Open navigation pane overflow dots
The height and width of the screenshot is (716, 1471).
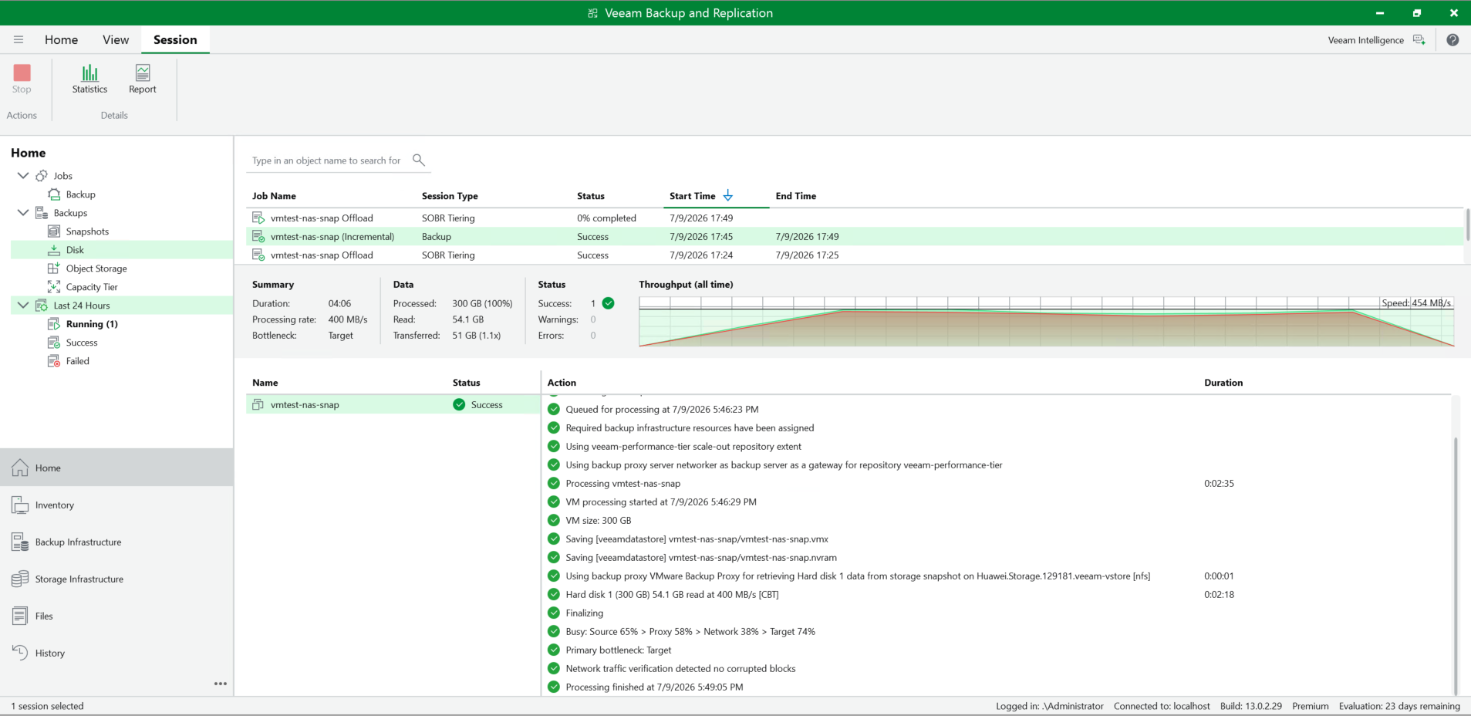coord(221,684)
